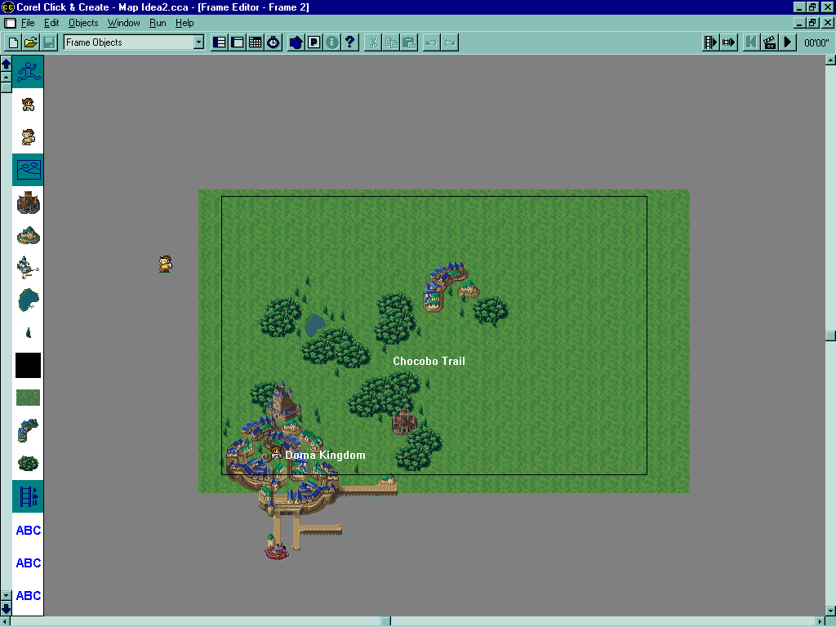This screenshot has width=836, height=627.
Task: Click the Paste clipboard icon
Action: (x=410, y=42)
